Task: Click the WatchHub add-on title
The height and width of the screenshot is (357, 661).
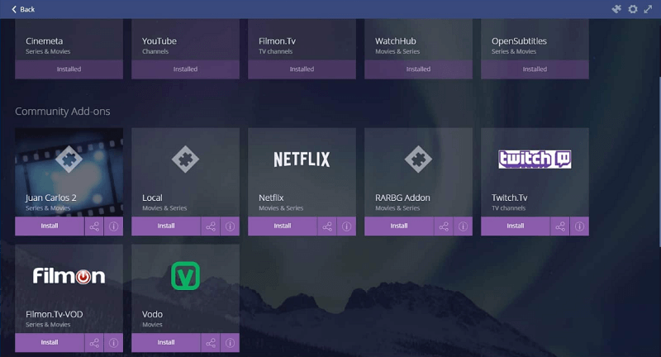Action: (396, 40)
